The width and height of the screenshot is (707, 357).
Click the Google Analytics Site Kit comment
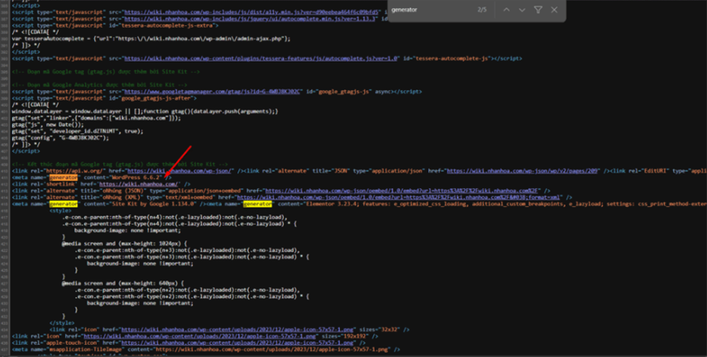(x=100, y=84)
